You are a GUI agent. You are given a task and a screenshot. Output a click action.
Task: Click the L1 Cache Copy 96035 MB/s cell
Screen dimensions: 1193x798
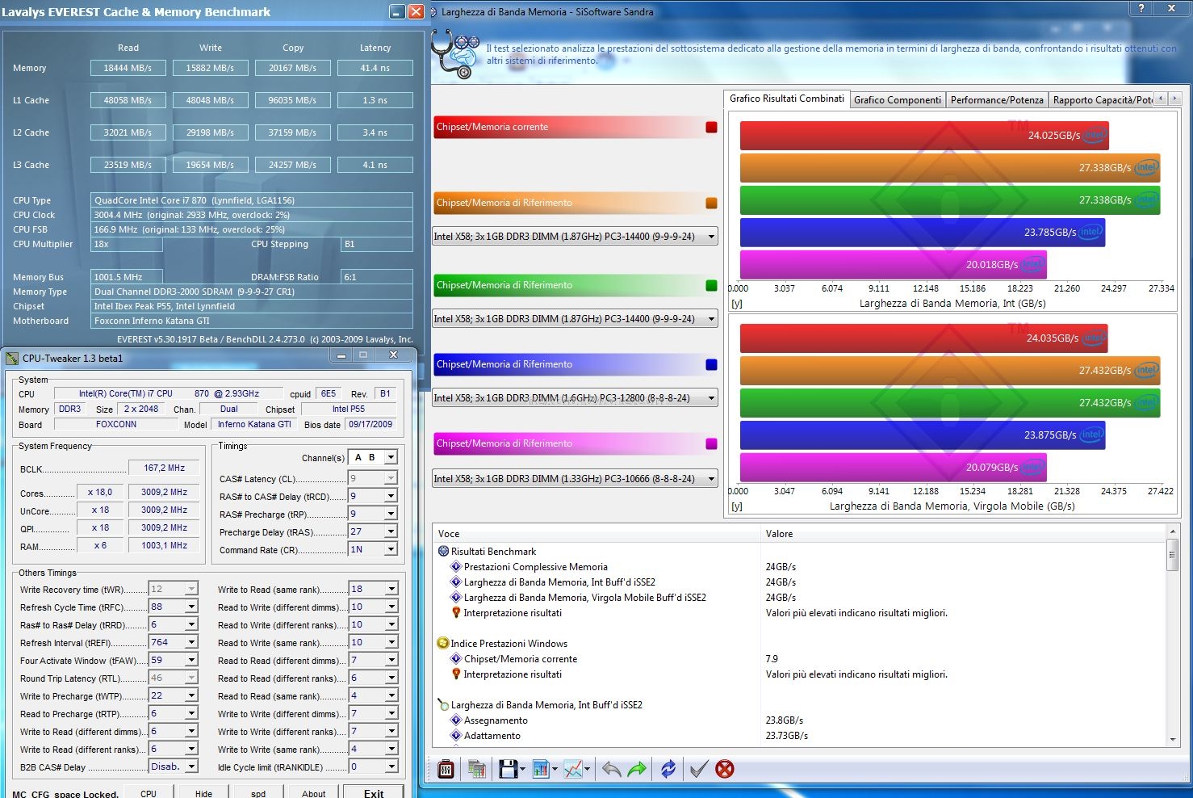292,100
